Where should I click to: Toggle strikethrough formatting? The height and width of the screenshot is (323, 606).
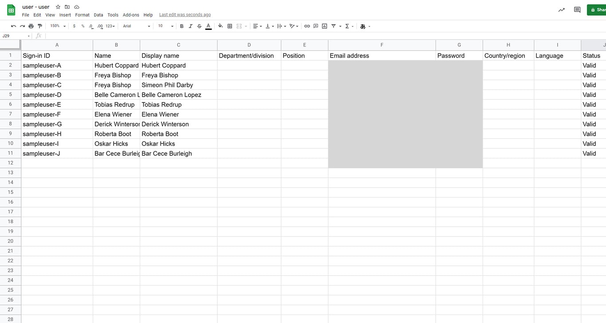[199, 26]
